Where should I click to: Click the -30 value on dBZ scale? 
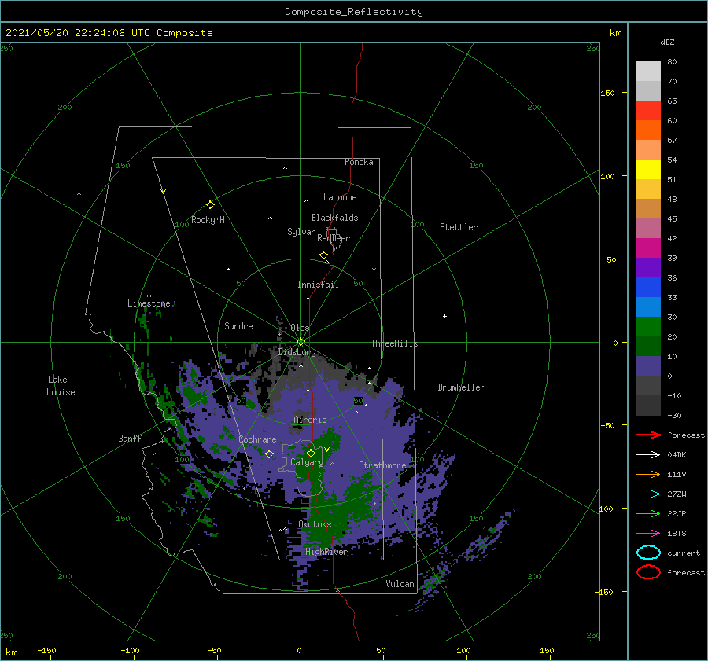click(674, 415)
